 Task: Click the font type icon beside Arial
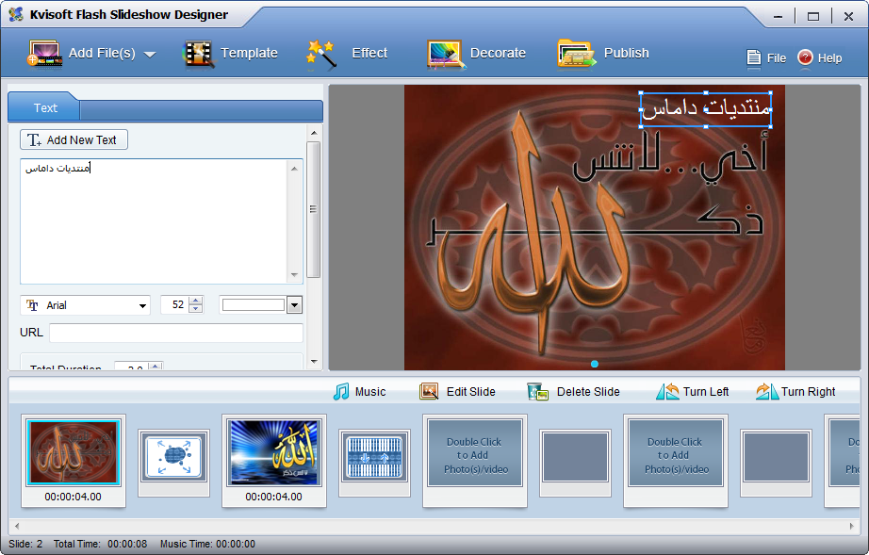(32, 305)
